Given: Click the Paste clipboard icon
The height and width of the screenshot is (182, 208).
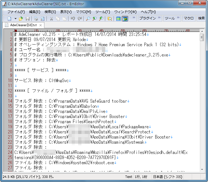Looking at the screenshot, I should (x=64, y=19).
